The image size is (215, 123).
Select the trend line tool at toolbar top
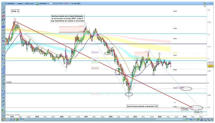point(3,8)
